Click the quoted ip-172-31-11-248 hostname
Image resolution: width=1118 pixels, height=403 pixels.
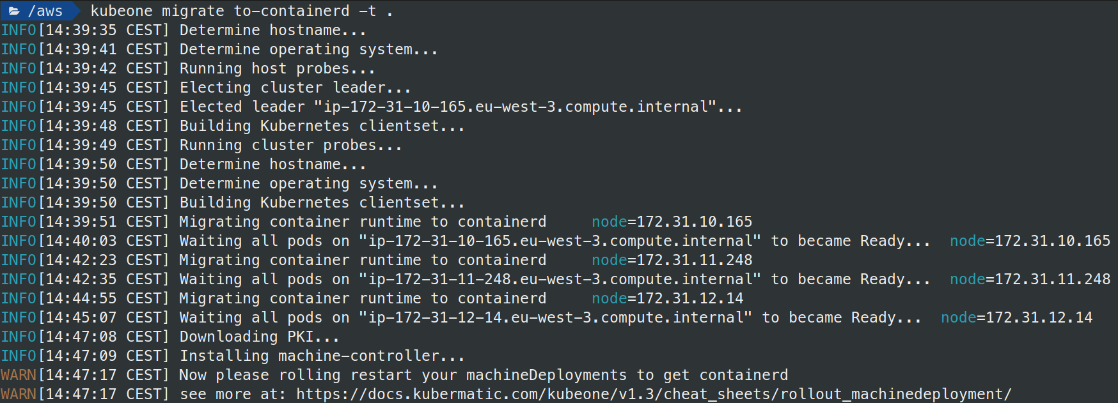point(560,279)
